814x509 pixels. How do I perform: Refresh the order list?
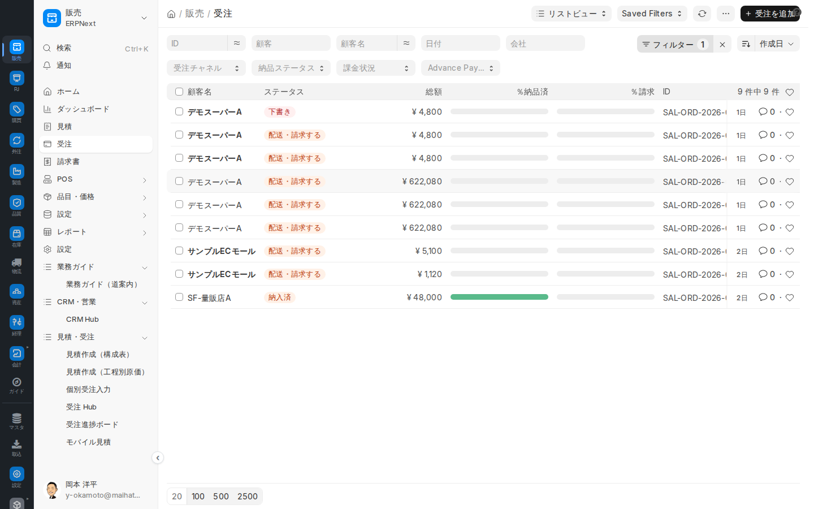coord(702,14)
